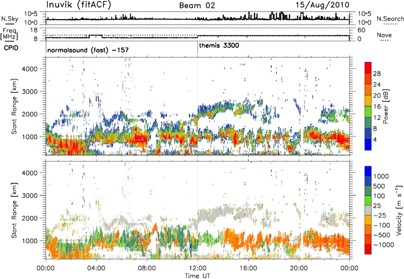Screen dimensions: 404x279
Task: Pick the gray segment of velocity colorbar
Action: (x=368, y=211)
